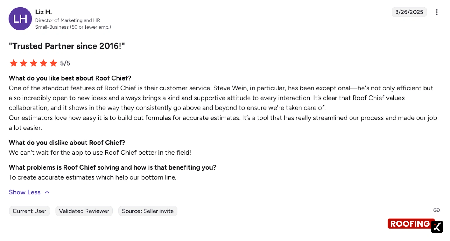Click the LH avatar circle
Image resolution: width=450 pixels, height=241 pixels.
point(20,19)
